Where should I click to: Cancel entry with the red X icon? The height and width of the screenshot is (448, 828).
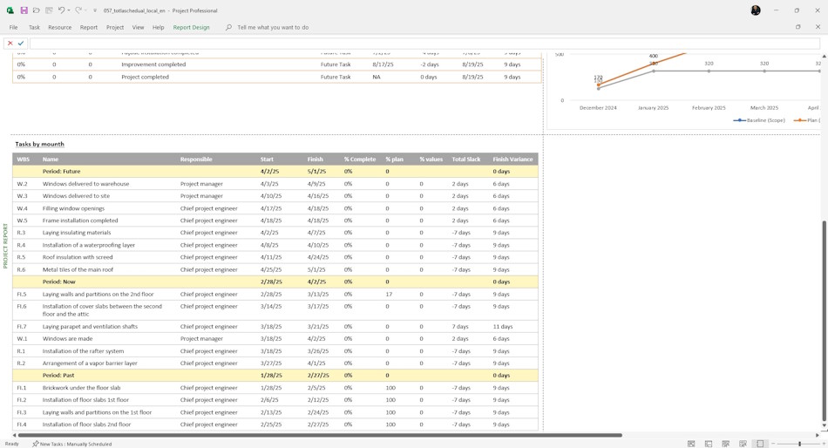click(x=10, y=44)
